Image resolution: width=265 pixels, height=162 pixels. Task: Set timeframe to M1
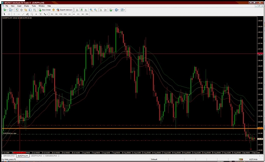[52, 14]
